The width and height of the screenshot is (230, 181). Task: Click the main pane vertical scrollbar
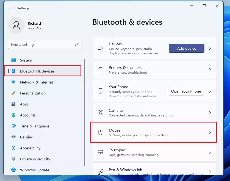click(x=222, y=83)
